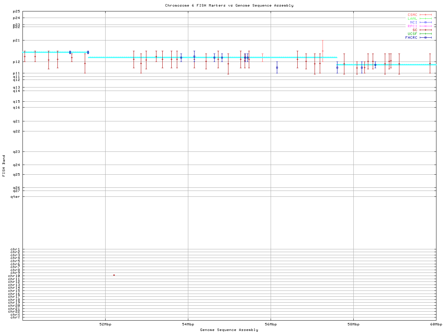
Task: Click the tall light-red marker reaching p21
Action: pyautogui.click(x=323, y=51)
